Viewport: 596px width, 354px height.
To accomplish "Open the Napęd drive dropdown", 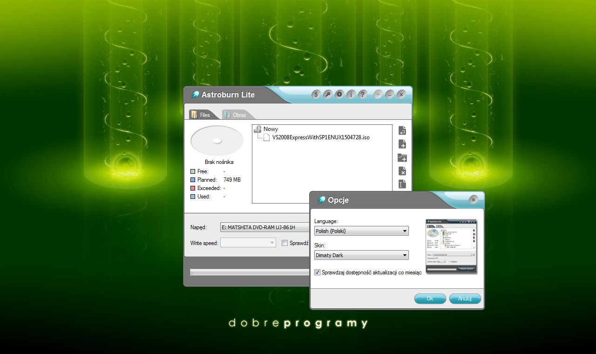I will click(x=265, y=227).
